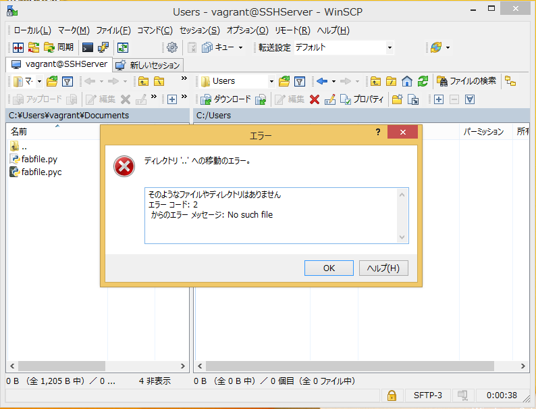Click the open in PuTTY icon

coord(103,47)
